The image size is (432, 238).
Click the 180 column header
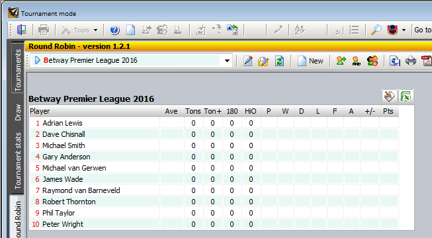232,111
